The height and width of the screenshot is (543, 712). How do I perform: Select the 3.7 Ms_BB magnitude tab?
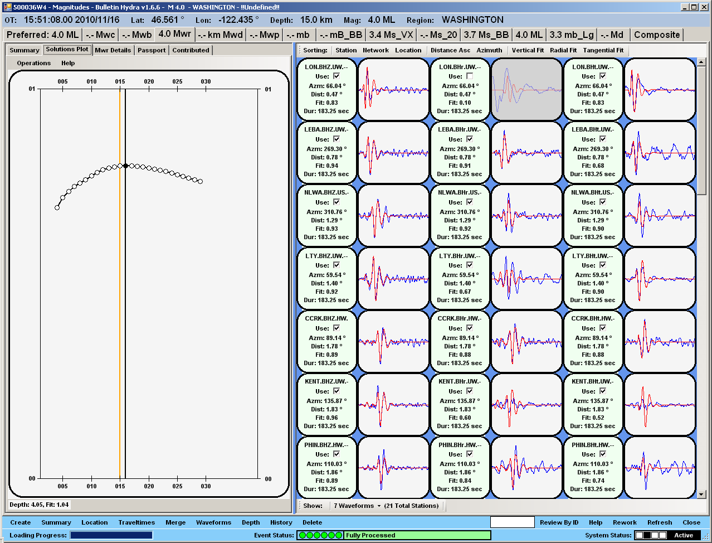(x=486, y=35)
